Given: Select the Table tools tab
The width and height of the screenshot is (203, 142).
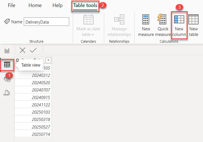Looking at the screenshot, I should point(85,6).
